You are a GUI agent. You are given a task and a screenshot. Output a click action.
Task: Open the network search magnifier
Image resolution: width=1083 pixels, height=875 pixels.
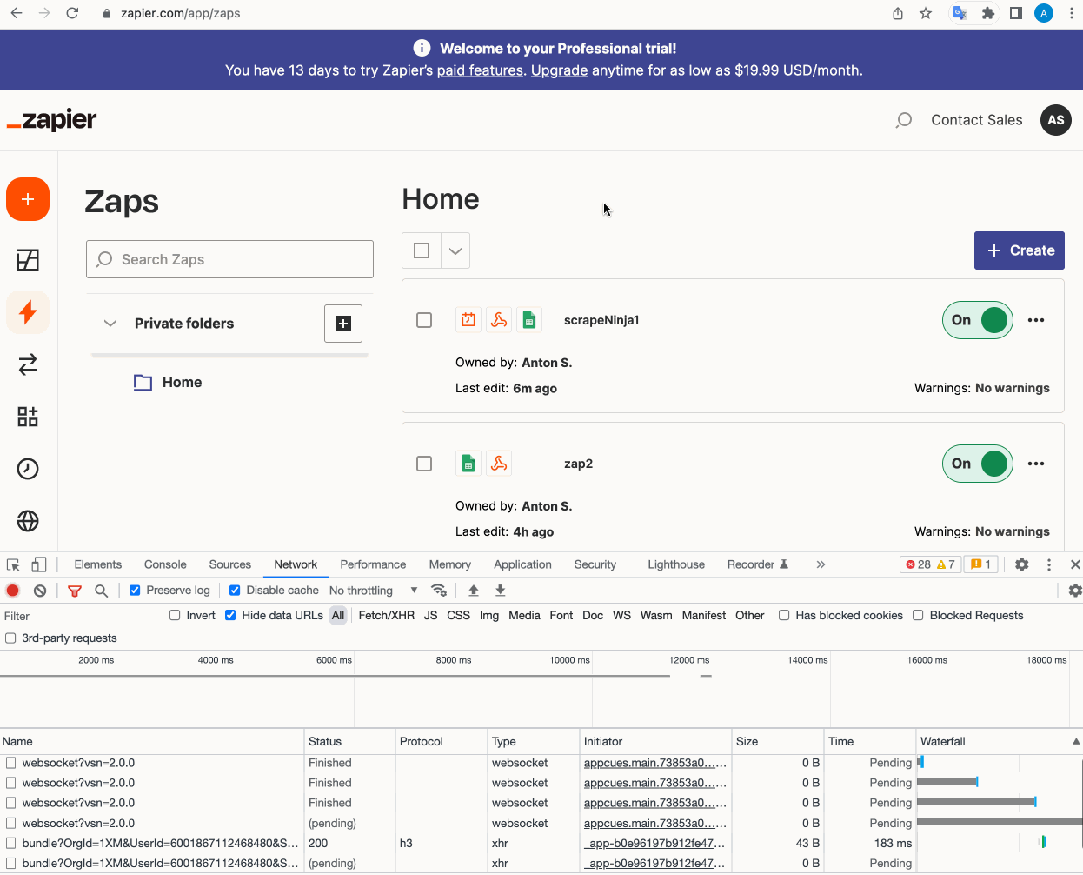tap(102, 591)
